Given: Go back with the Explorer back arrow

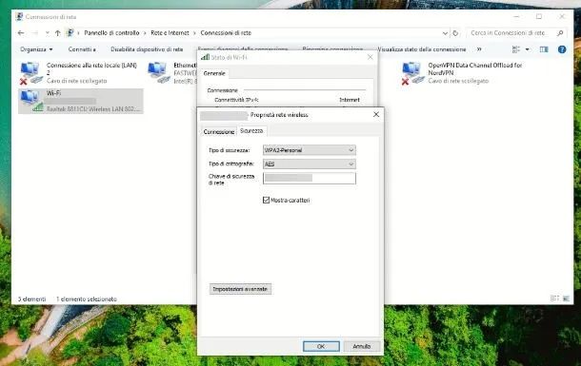Looking at the screenshot, I should pos(21,33).
